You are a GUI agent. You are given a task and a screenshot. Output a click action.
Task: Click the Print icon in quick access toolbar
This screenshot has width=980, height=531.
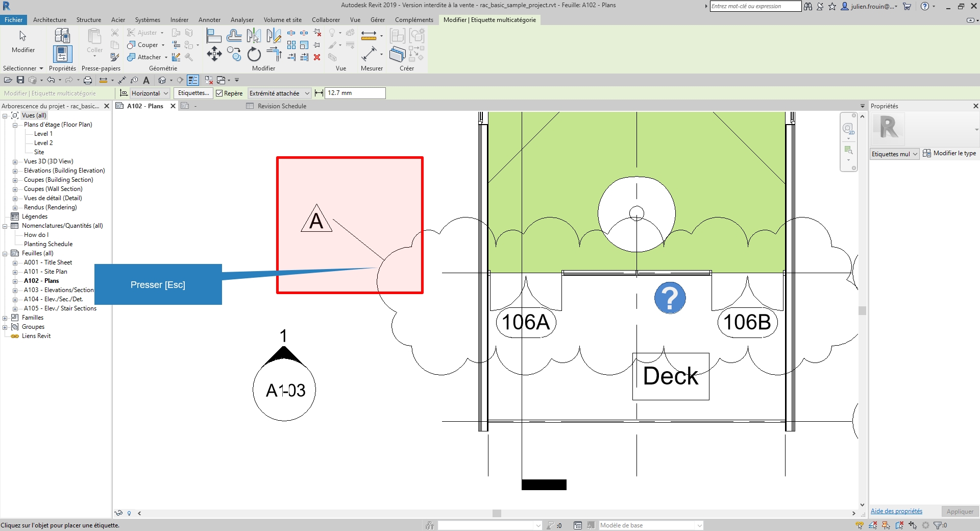(88, 80)
